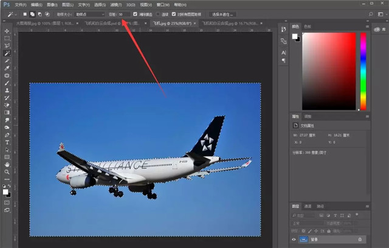Open the Magic Wand tool preset picker
The image size is (389, 248).
[x=10, y=13]
